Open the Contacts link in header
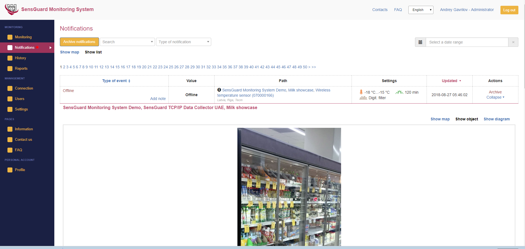 pos(380,10)
